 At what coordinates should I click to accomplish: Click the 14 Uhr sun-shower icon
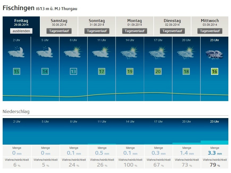(129, 53)
